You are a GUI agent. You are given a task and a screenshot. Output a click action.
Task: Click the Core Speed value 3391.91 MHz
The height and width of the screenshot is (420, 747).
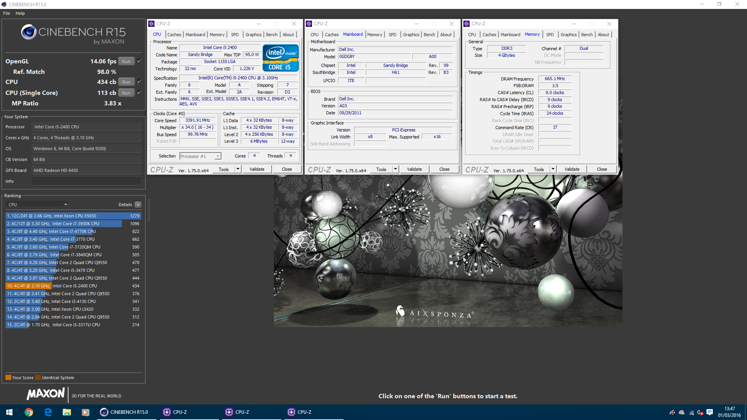[198, 121]
